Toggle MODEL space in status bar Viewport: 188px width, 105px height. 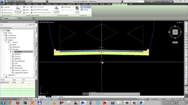pos(139,99)
